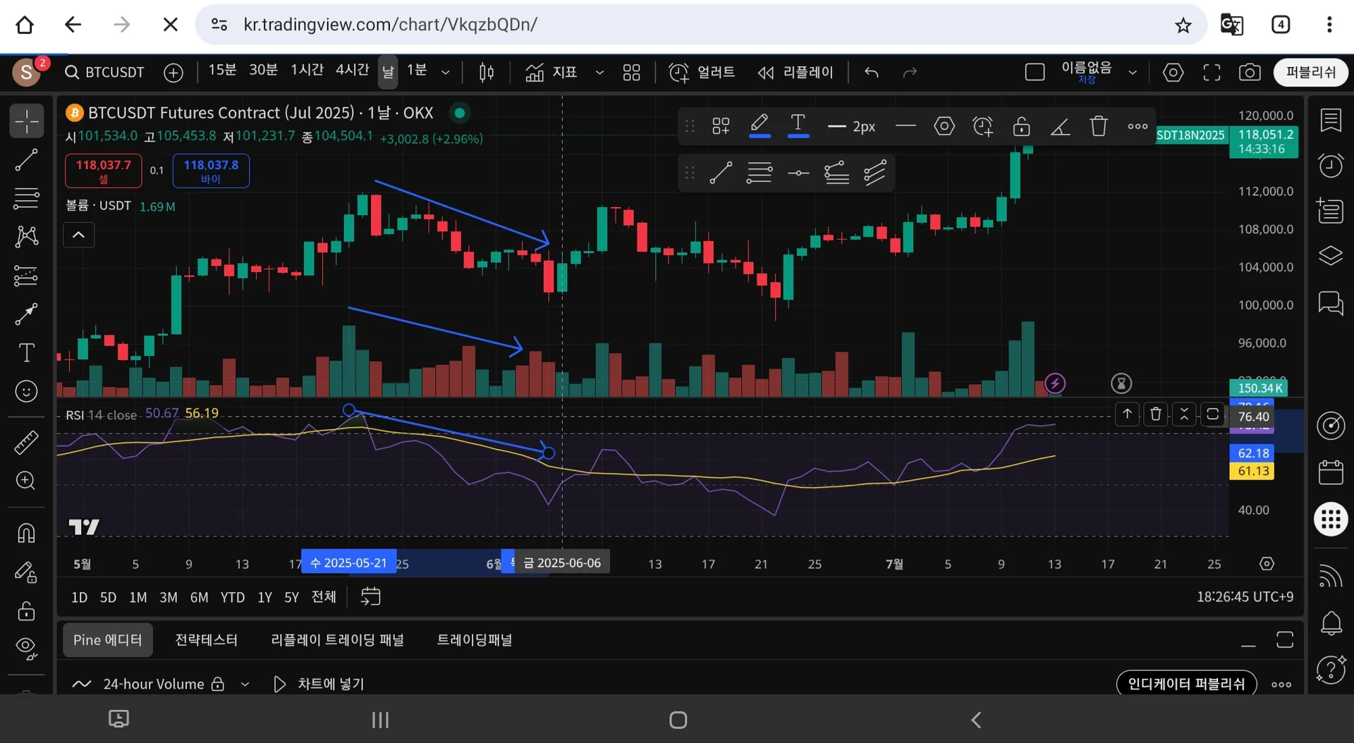Toggle the lock on selected drawing
This screenshot has height=743, width=1354.
[1021, 127]
